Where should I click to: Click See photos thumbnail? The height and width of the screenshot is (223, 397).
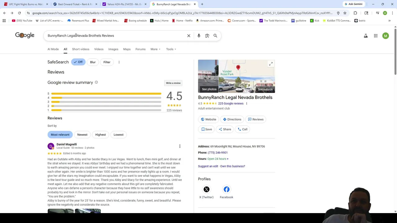(x=208, y=76)
